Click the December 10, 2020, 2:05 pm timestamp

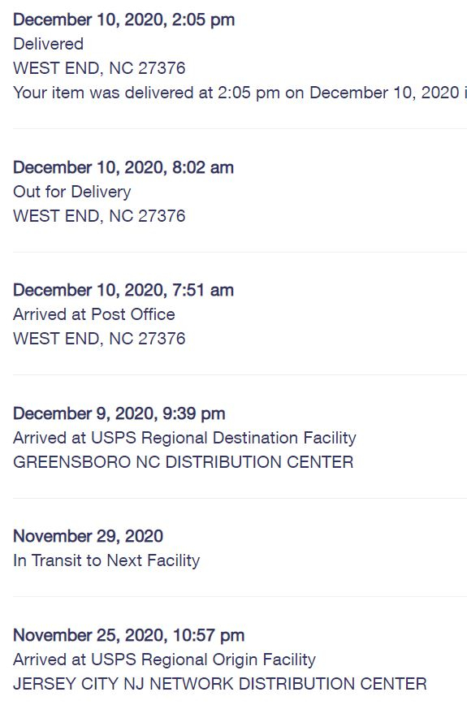tap(123, 20)
